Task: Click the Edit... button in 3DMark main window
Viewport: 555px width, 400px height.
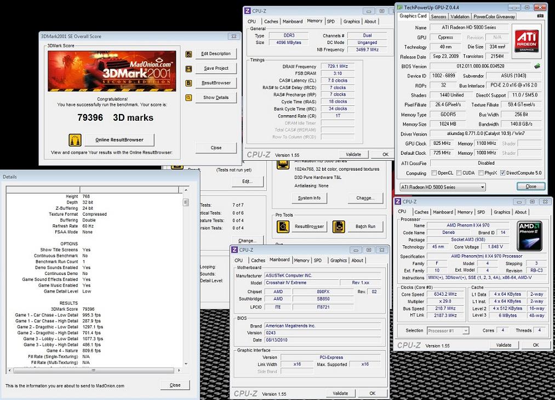Action: [248, 182]
